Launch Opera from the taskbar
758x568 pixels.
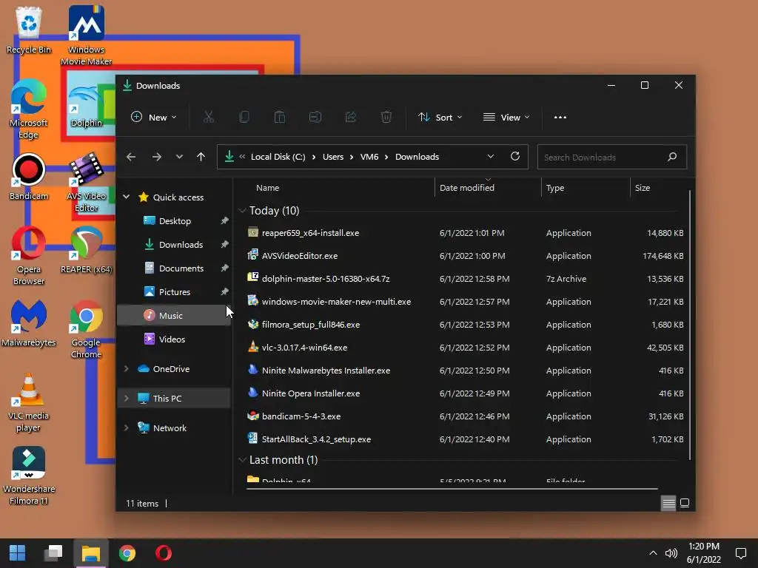tap(164, 553)
